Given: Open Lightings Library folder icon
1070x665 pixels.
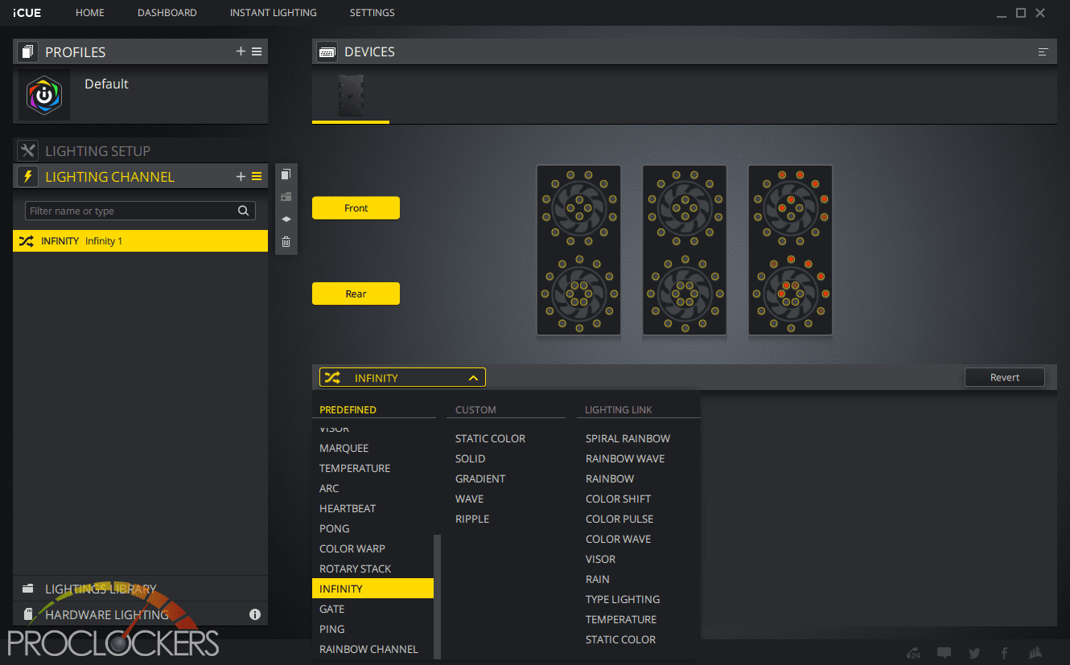Looking at the screenshot, I should pos(28,589).
